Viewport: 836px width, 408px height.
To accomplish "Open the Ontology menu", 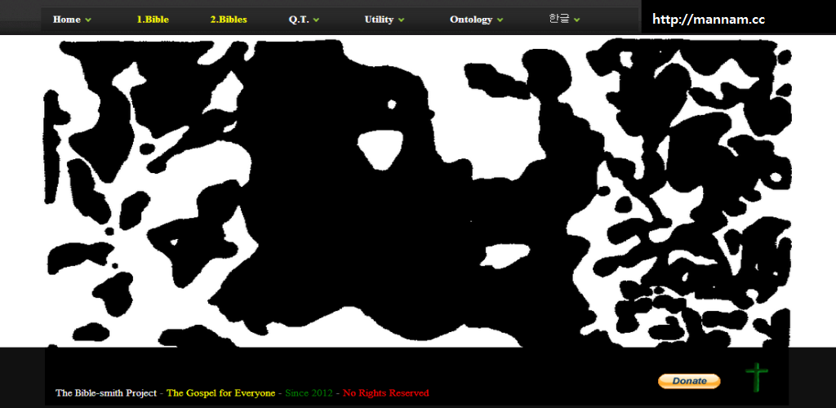I will pyautogui.click(x=471, y=20).
